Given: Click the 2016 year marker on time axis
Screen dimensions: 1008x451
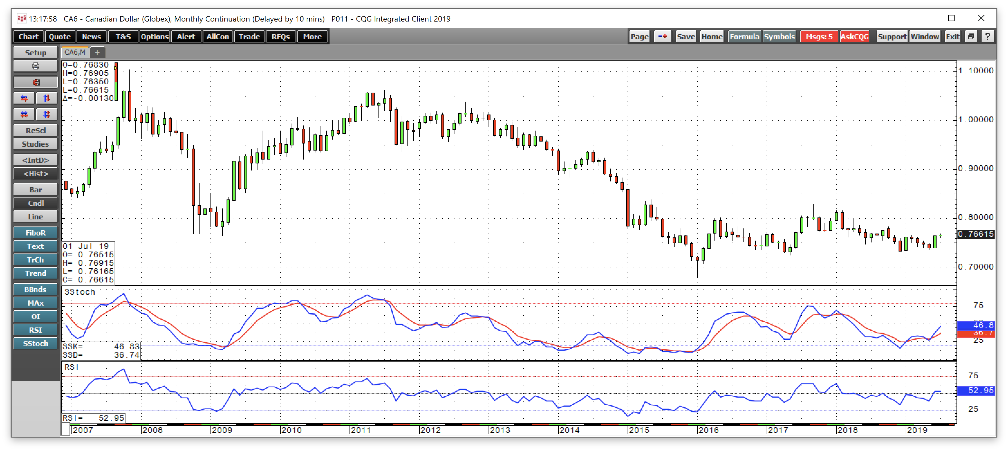Looking at the screenshot, I should (x=709, y=430).
